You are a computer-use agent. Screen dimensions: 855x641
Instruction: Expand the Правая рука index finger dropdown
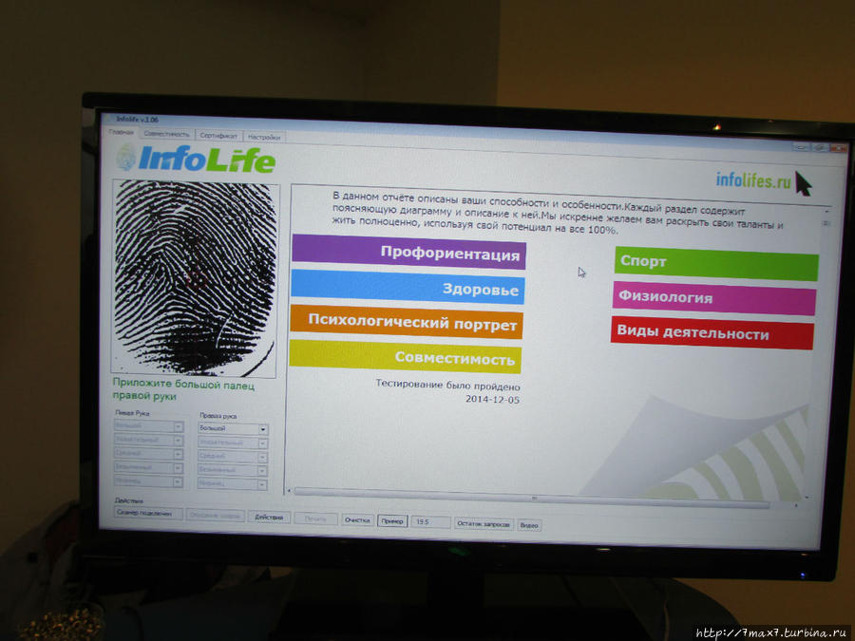tap(262, 443)
